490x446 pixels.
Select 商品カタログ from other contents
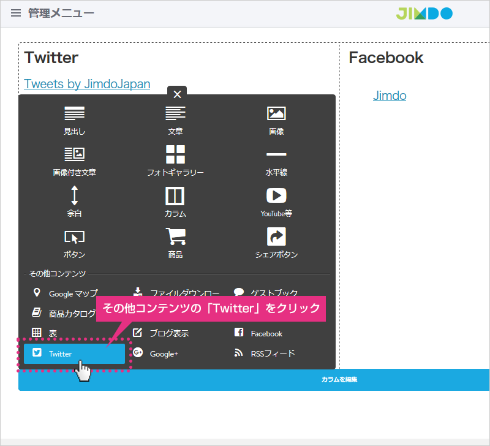(64, 313)
